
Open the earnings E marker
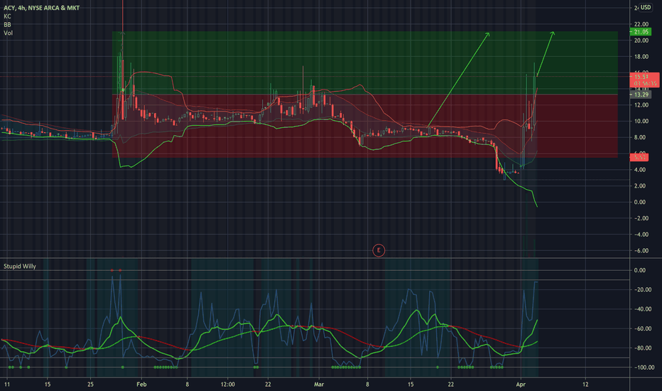pyautogui.click(x=379, y=250)
